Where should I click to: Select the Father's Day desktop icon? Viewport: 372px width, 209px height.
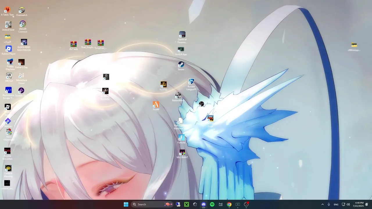tap(22, 64)
